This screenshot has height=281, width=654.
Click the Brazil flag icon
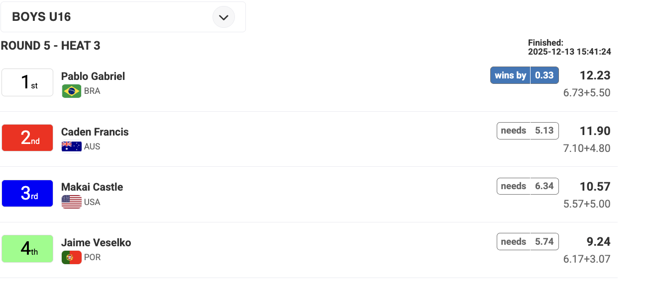72,91
